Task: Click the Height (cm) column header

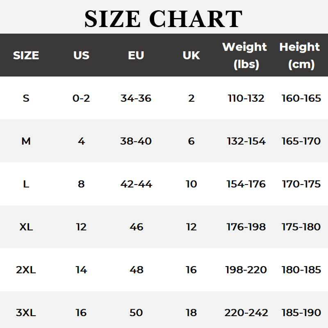Action: click(300, 55)
